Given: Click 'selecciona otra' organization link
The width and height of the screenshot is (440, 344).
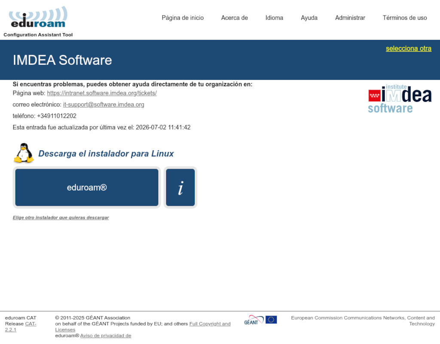Looking at the screenshot, I should [x=408, y=49].
